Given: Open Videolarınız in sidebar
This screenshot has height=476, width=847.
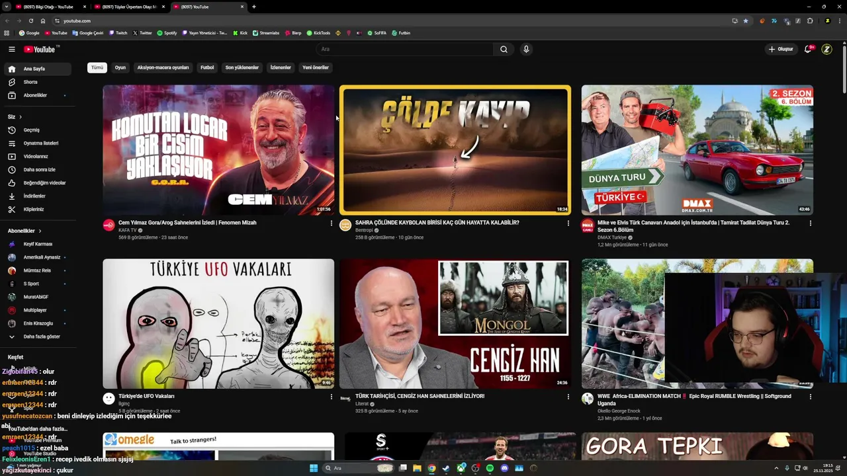Looking at the screenshot, I should click(x=38, y=157).
